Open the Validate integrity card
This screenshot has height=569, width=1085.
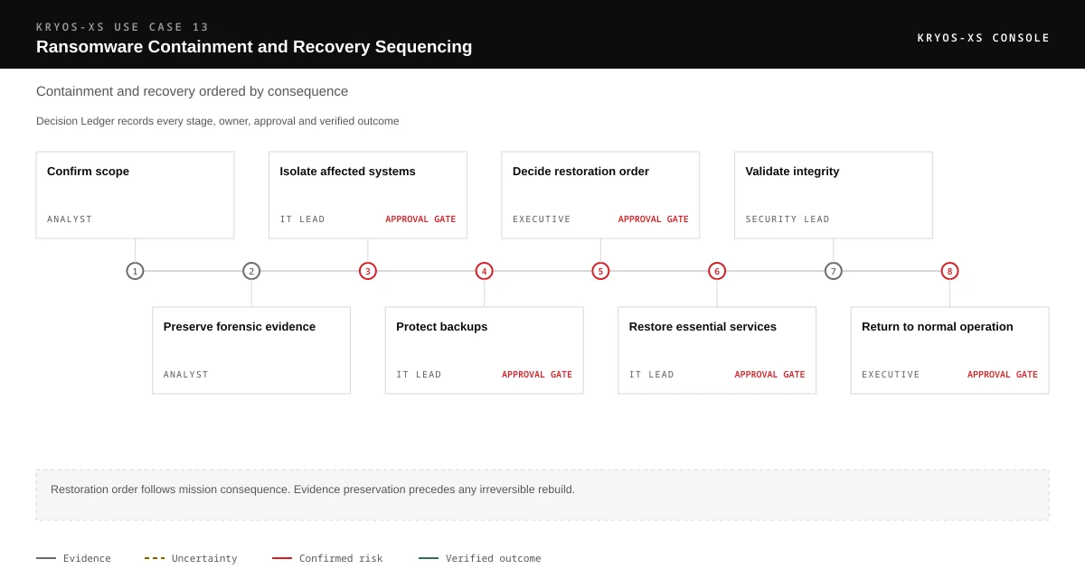[x=834, y=195]
